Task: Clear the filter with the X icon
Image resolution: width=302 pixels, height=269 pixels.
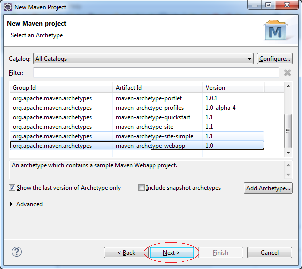Action: tap(287, 73)
